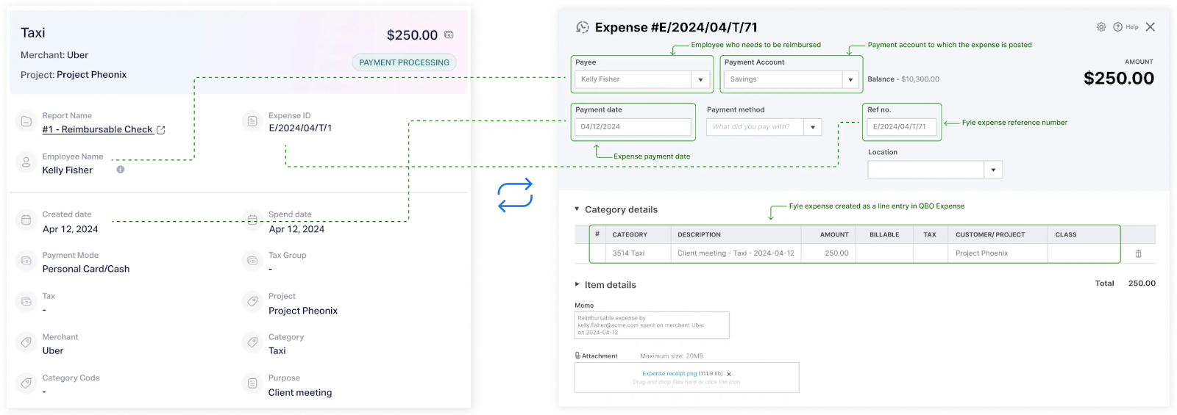Click the icon beside the Tax field
1177x415 pixels.
pos(26,302)
